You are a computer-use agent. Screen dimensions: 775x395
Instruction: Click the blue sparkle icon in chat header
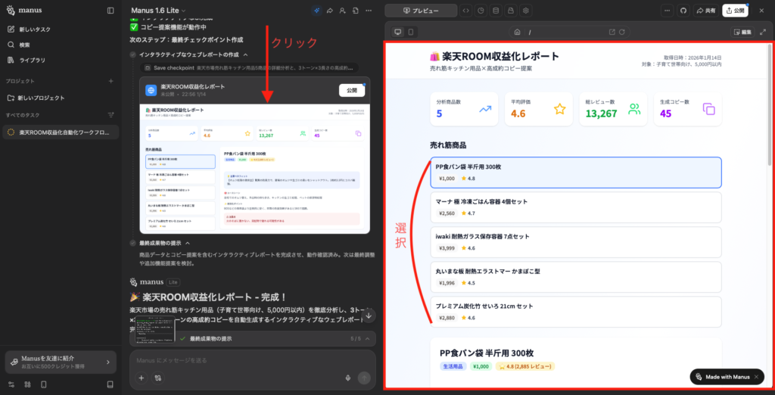317,11
